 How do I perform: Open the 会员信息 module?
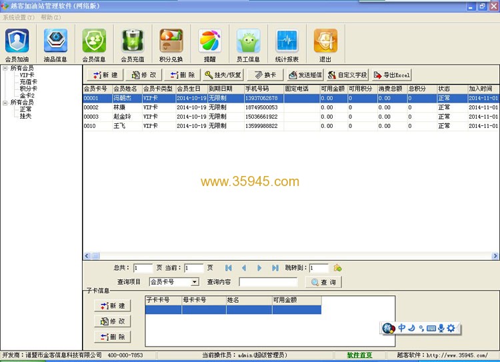(x=94, y=45)
